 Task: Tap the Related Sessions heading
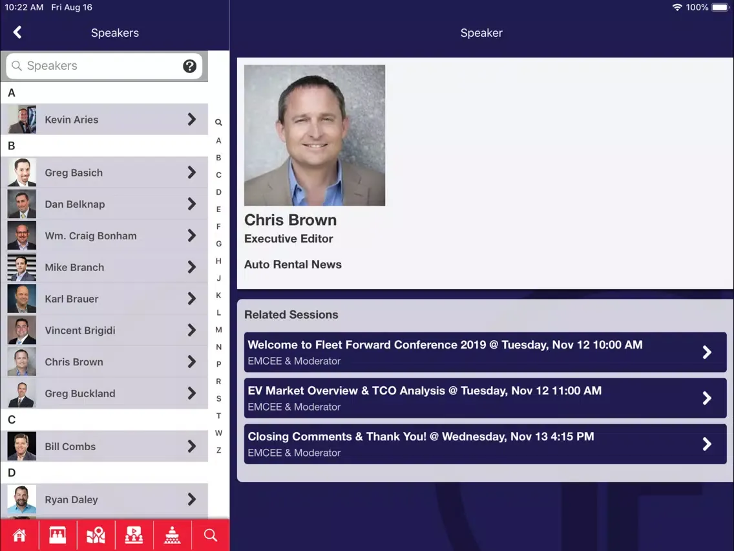291,314
